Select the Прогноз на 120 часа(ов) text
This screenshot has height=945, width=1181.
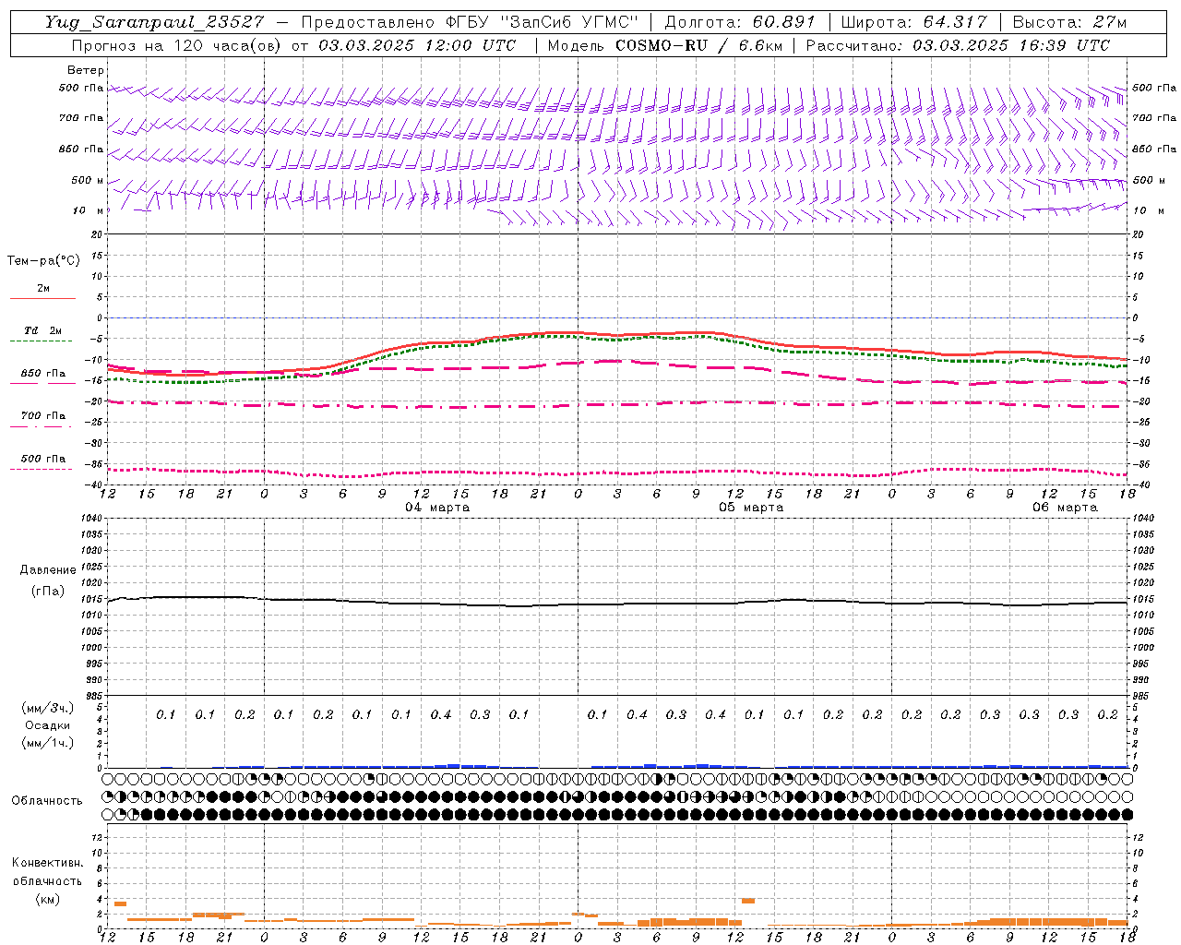coord(178,45)
